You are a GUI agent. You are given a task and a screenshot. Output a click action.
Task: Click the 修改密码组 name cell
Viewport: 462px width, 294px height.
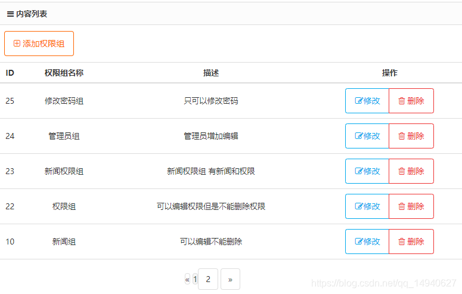pyautogui.click(x=64, y=101)
